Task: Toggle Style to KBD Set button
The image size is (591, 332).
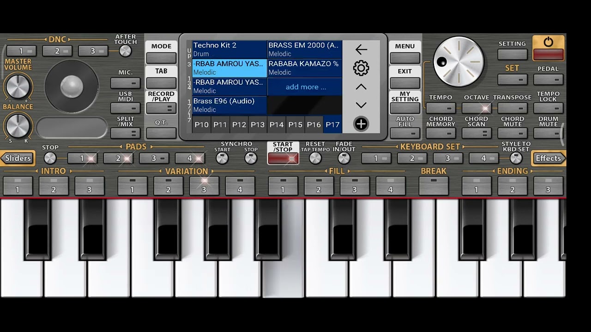Action: tap(516, 158)
